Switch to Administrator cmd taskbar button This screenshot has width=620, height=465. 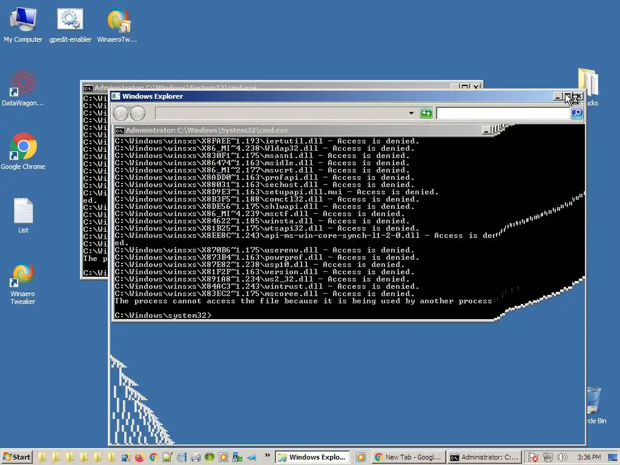[x=484, y=457]
